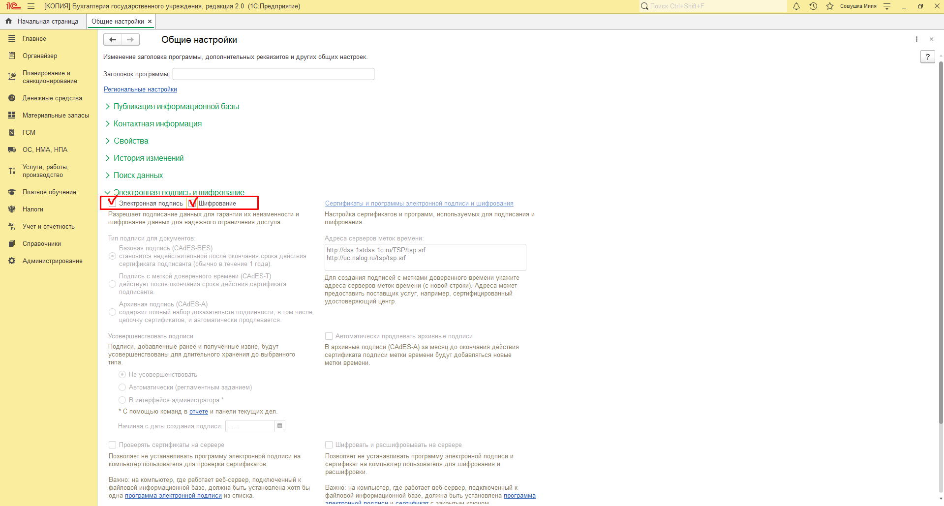Open Сертификаты и программы электронной подписи link
This screenshot has height=506, width=944.
419,203
